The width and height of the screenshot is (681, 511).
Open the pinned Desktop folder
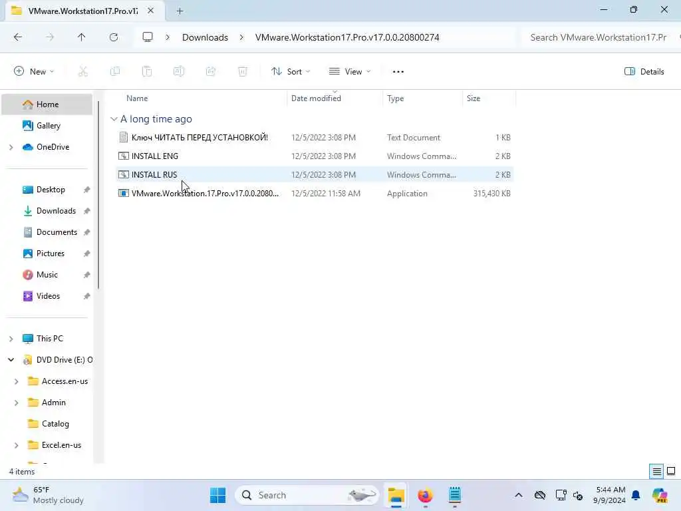tap(51, 190)
